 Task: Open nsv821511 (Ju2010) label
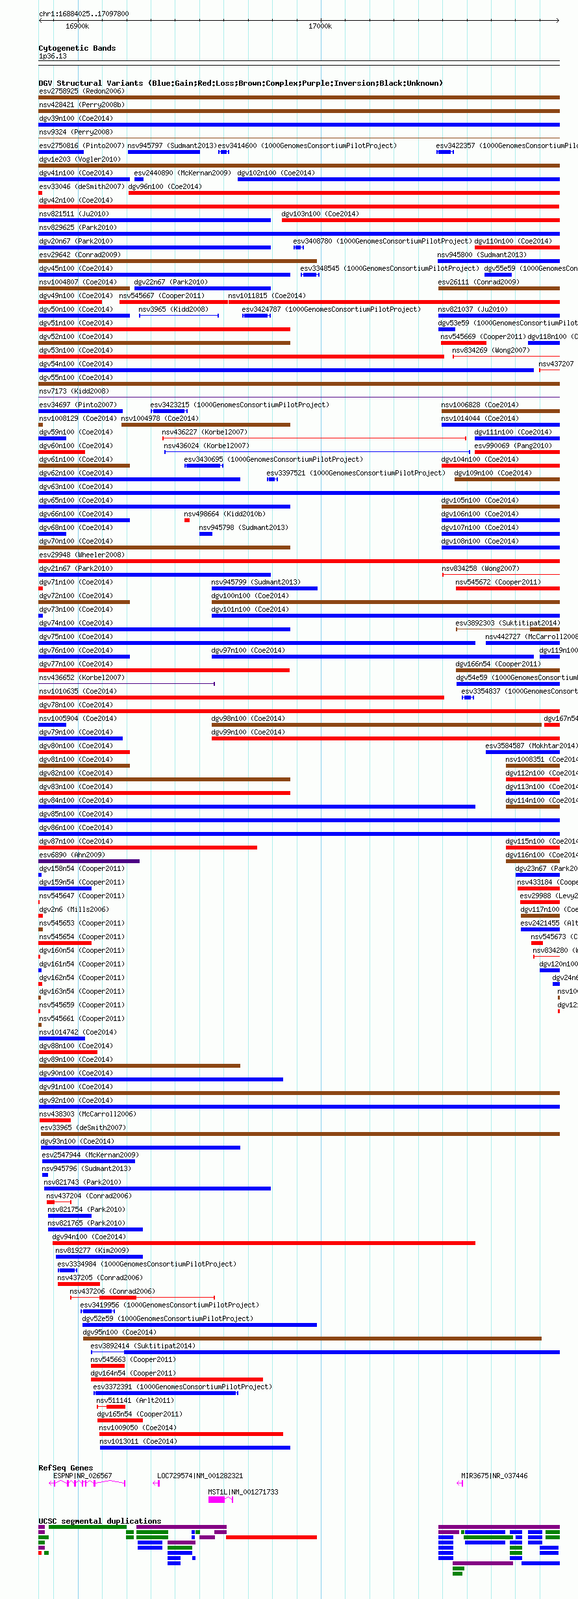[74, 214]
